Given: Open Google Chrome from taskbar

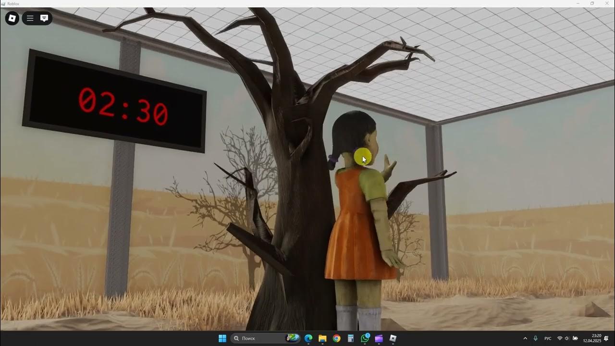Looking at the screenshot, I should coord(336,338).
